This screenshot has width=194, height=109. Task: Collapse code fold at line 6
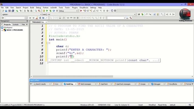pyautogui.click(x=48, y=43)
